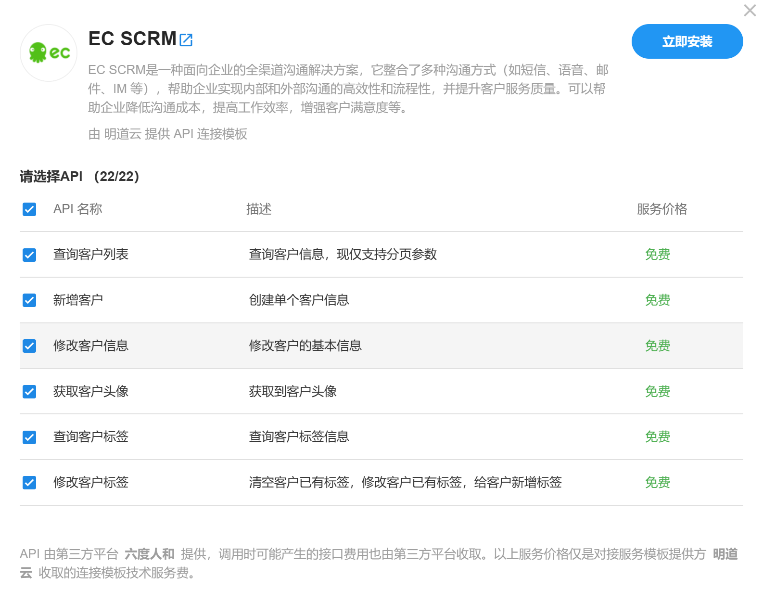Image resolution: width=763 pixels, height=602 pixels.
Task: Click description starting with 清空客户已有标签
Action: point(406,482)
